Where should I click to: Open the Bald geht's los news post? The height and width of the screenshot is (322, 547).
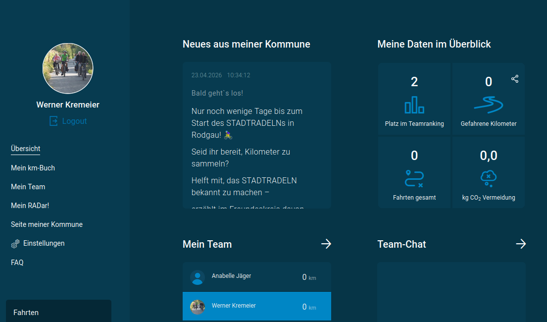(217, 93)
